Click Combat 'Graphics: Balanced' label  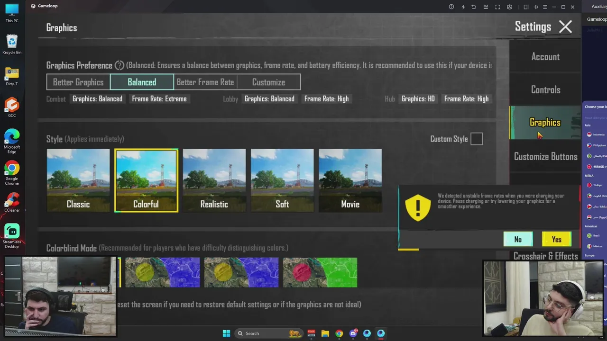click(97, 99)
